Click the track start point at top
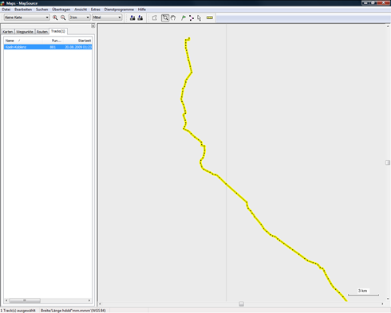 189,38
